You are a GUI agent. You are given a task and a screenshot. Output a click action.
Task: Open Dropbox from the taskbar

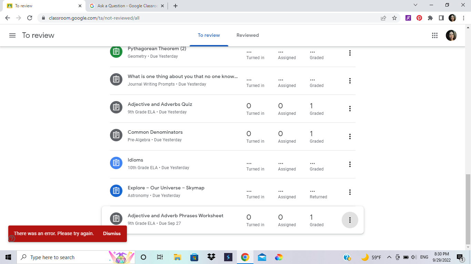pyautogui.click(x=211, y=257)
